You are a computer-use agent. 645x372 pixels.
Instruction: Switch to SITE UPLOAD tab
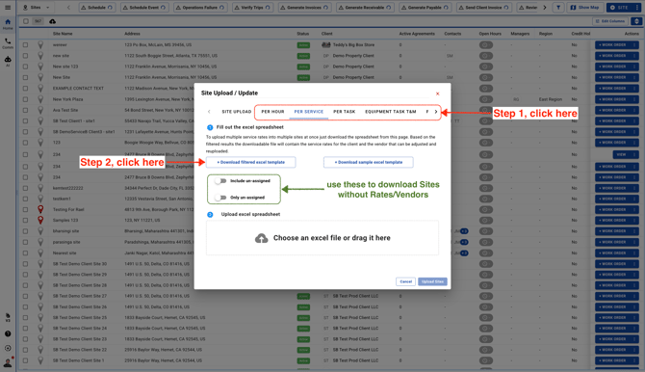coord(237,112)
